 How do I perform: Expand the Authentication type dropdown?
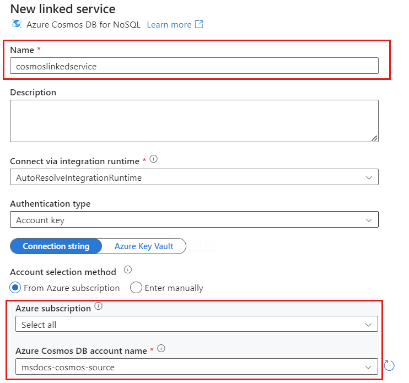point(194,220)
